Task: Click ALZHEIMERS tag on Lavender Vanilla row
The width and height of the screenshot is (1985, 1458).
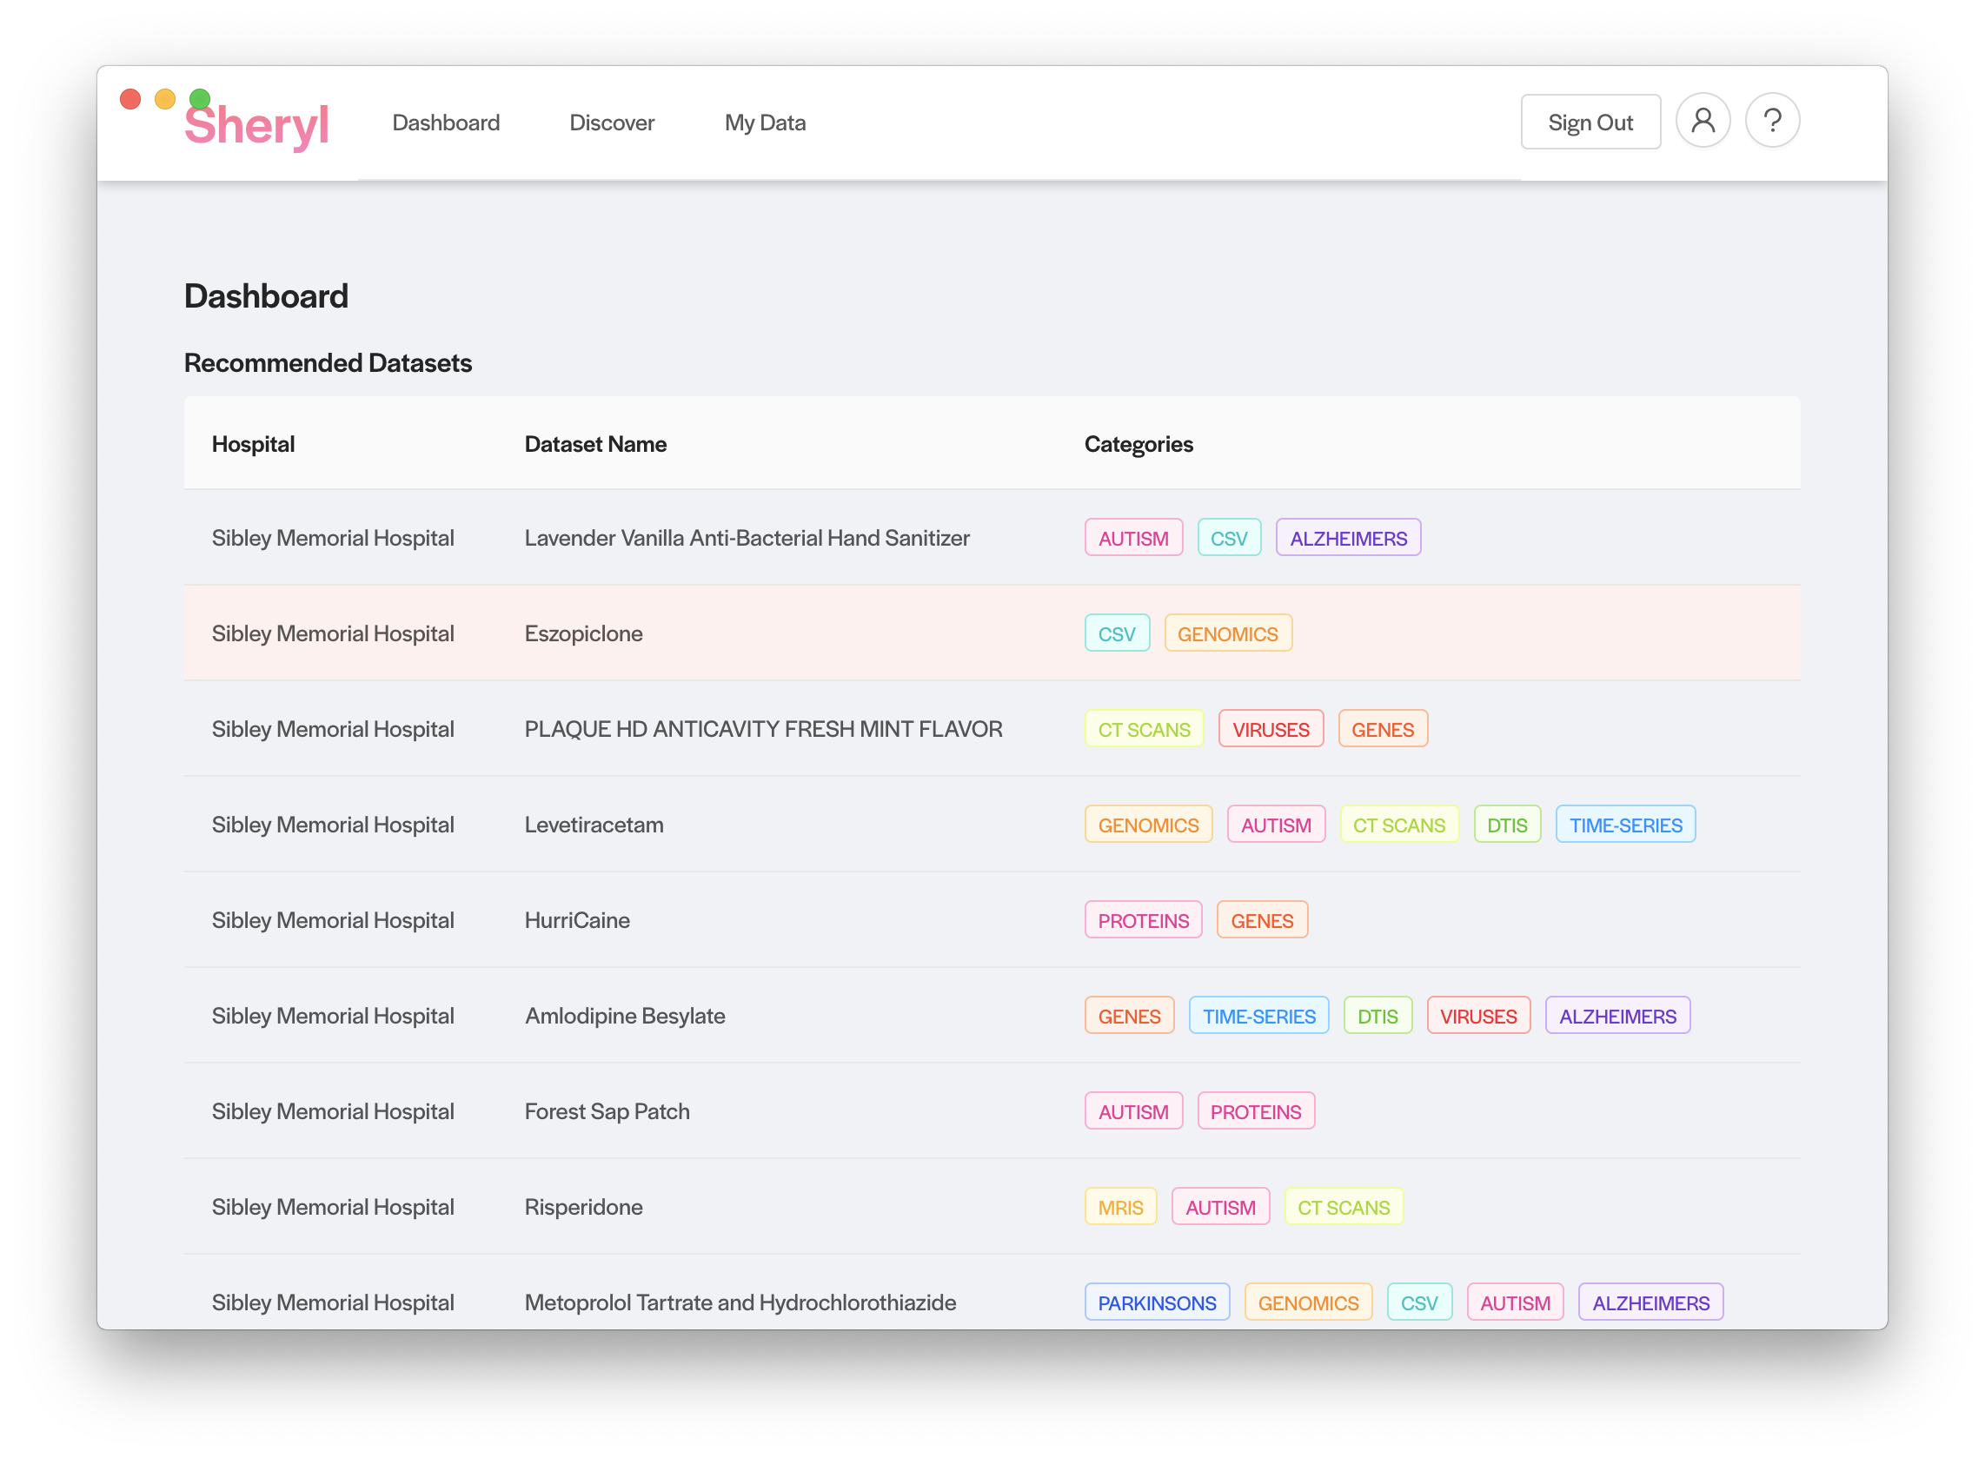Action: 1348,539
